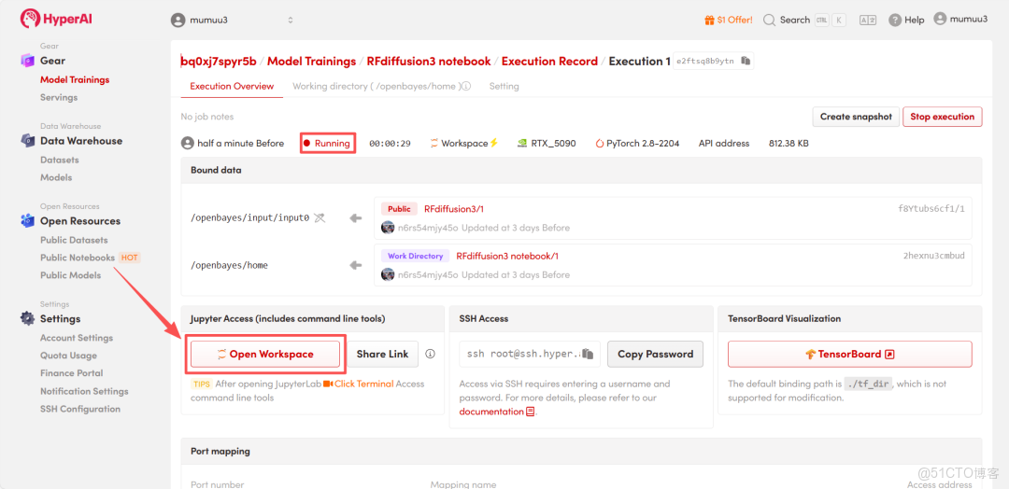Open Finance Portal
The width and height of the screenshot is (1009, 489).
(71, 372)
